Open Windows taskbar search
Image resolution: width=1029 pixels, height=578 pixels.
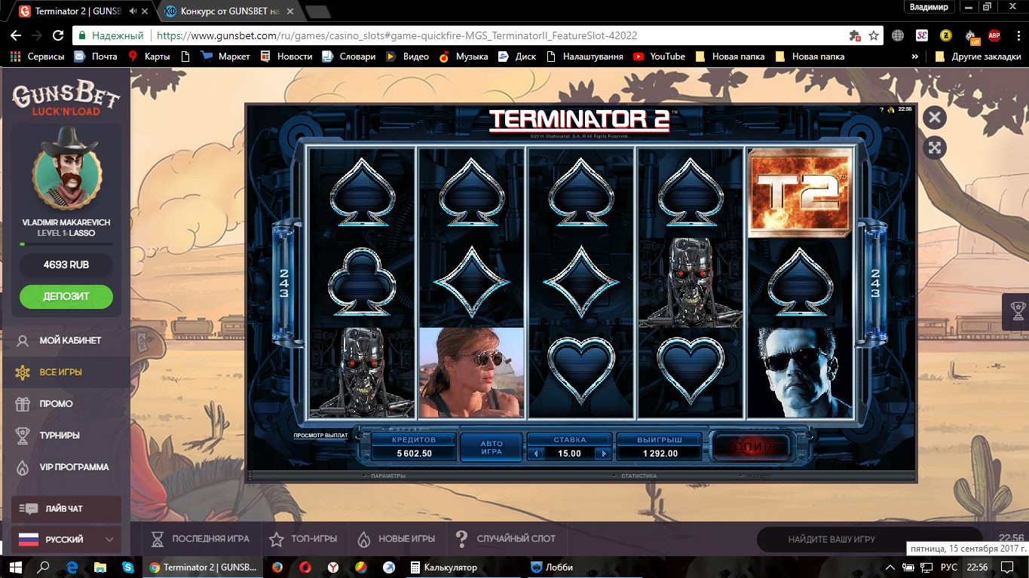(x=44, y=567)
